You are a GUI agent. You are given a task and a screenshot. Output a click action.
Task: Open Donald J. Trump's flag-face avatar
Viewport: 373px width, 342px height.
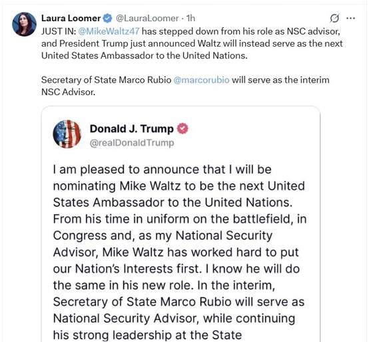(x=67, y=134)
